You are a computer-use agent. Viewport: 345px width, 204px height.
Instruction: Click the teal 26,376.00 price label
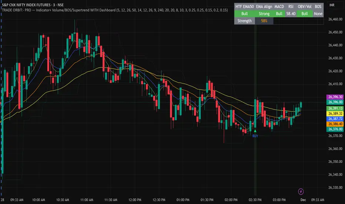point(335,129)
